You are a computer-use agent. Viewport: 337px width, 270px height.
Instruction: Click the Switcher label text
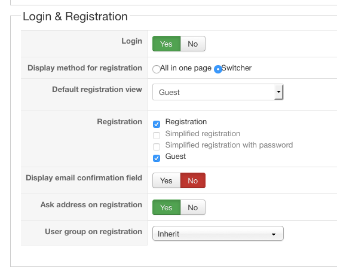click(237, 68)
